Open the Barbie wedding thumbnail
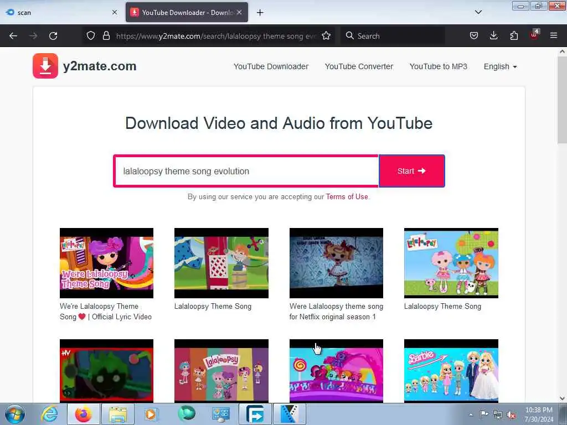The width and height of the screenshot is (567, 425). click(x=451, y=371)
